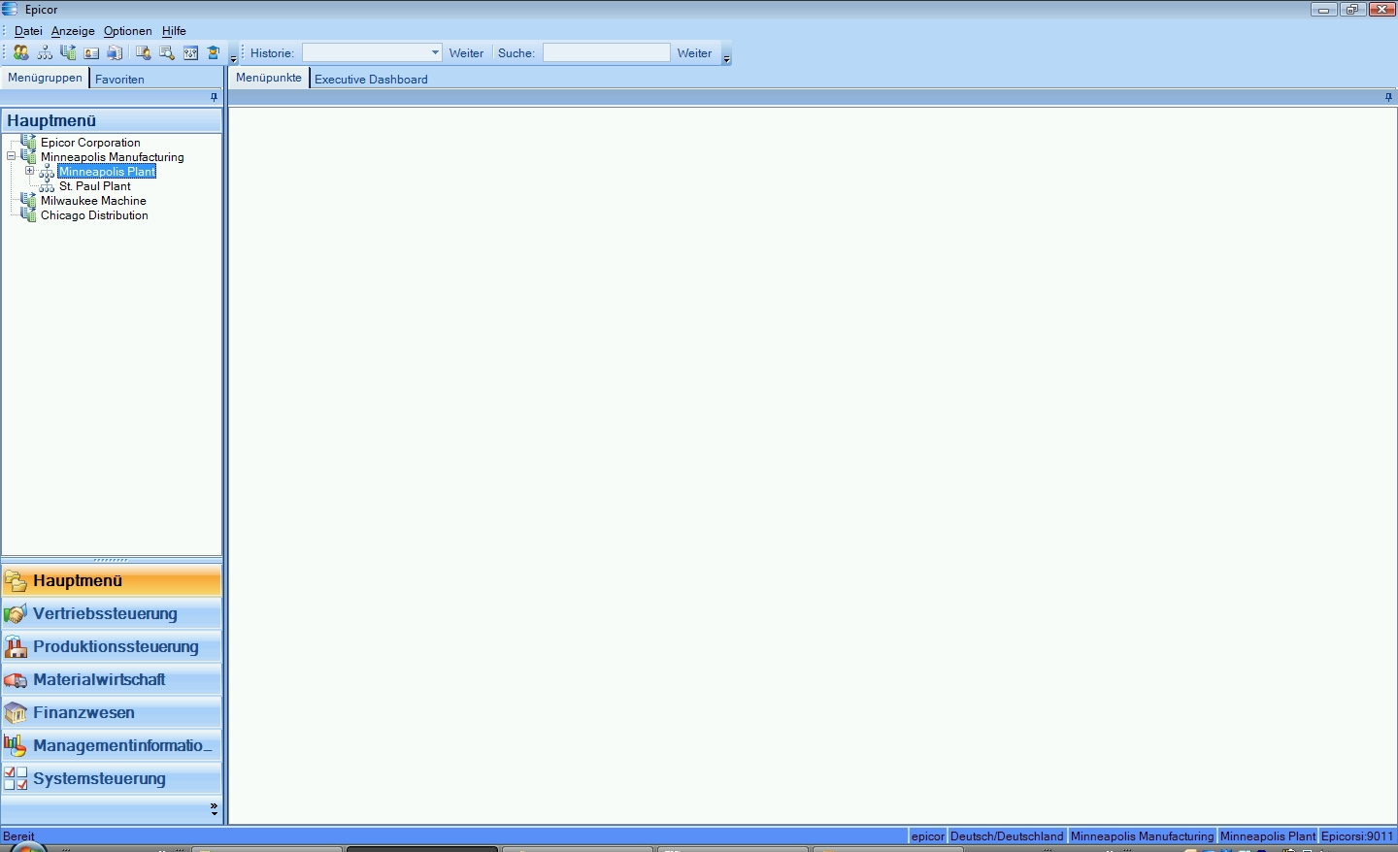The width and height of the screenshot is (1398, 852).
Task: Click the Chicago Distribution company icon
Action: [x=28, y=214]
